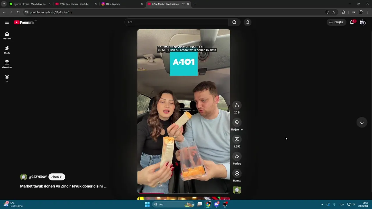Viewport: 372px width, 209px height.
Task: Open the Short title Market tavuk döneri
Action: pos(63,186)
